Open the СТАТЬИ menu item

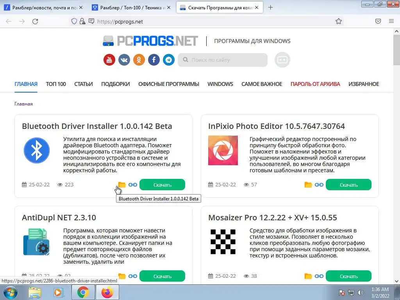point(84,84)
